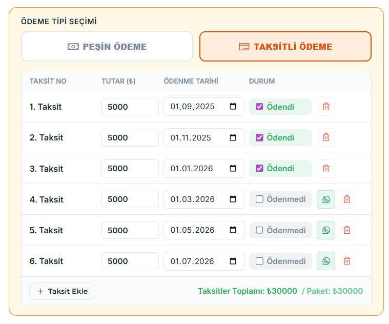Click the 01.11.2025 date text
This screenshot has height=324, width=389.
click(x=191, y=138)
